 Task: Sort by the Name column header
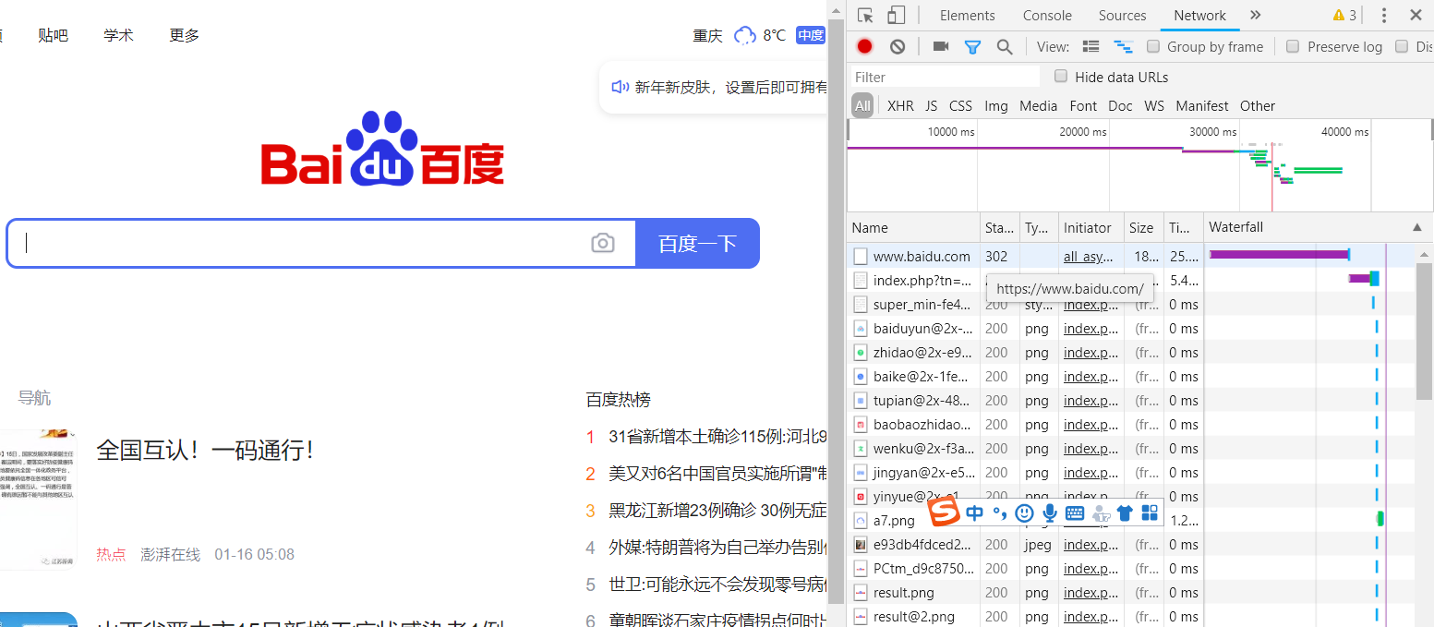[914, 227]
